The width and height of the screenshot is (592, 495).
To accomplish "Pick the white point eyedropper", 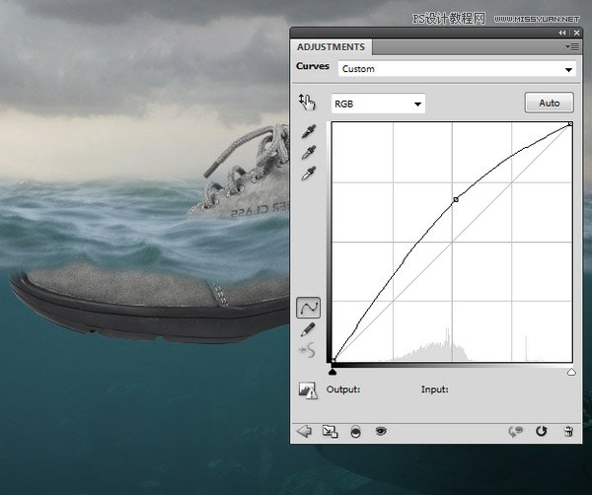I will (309, 174).
